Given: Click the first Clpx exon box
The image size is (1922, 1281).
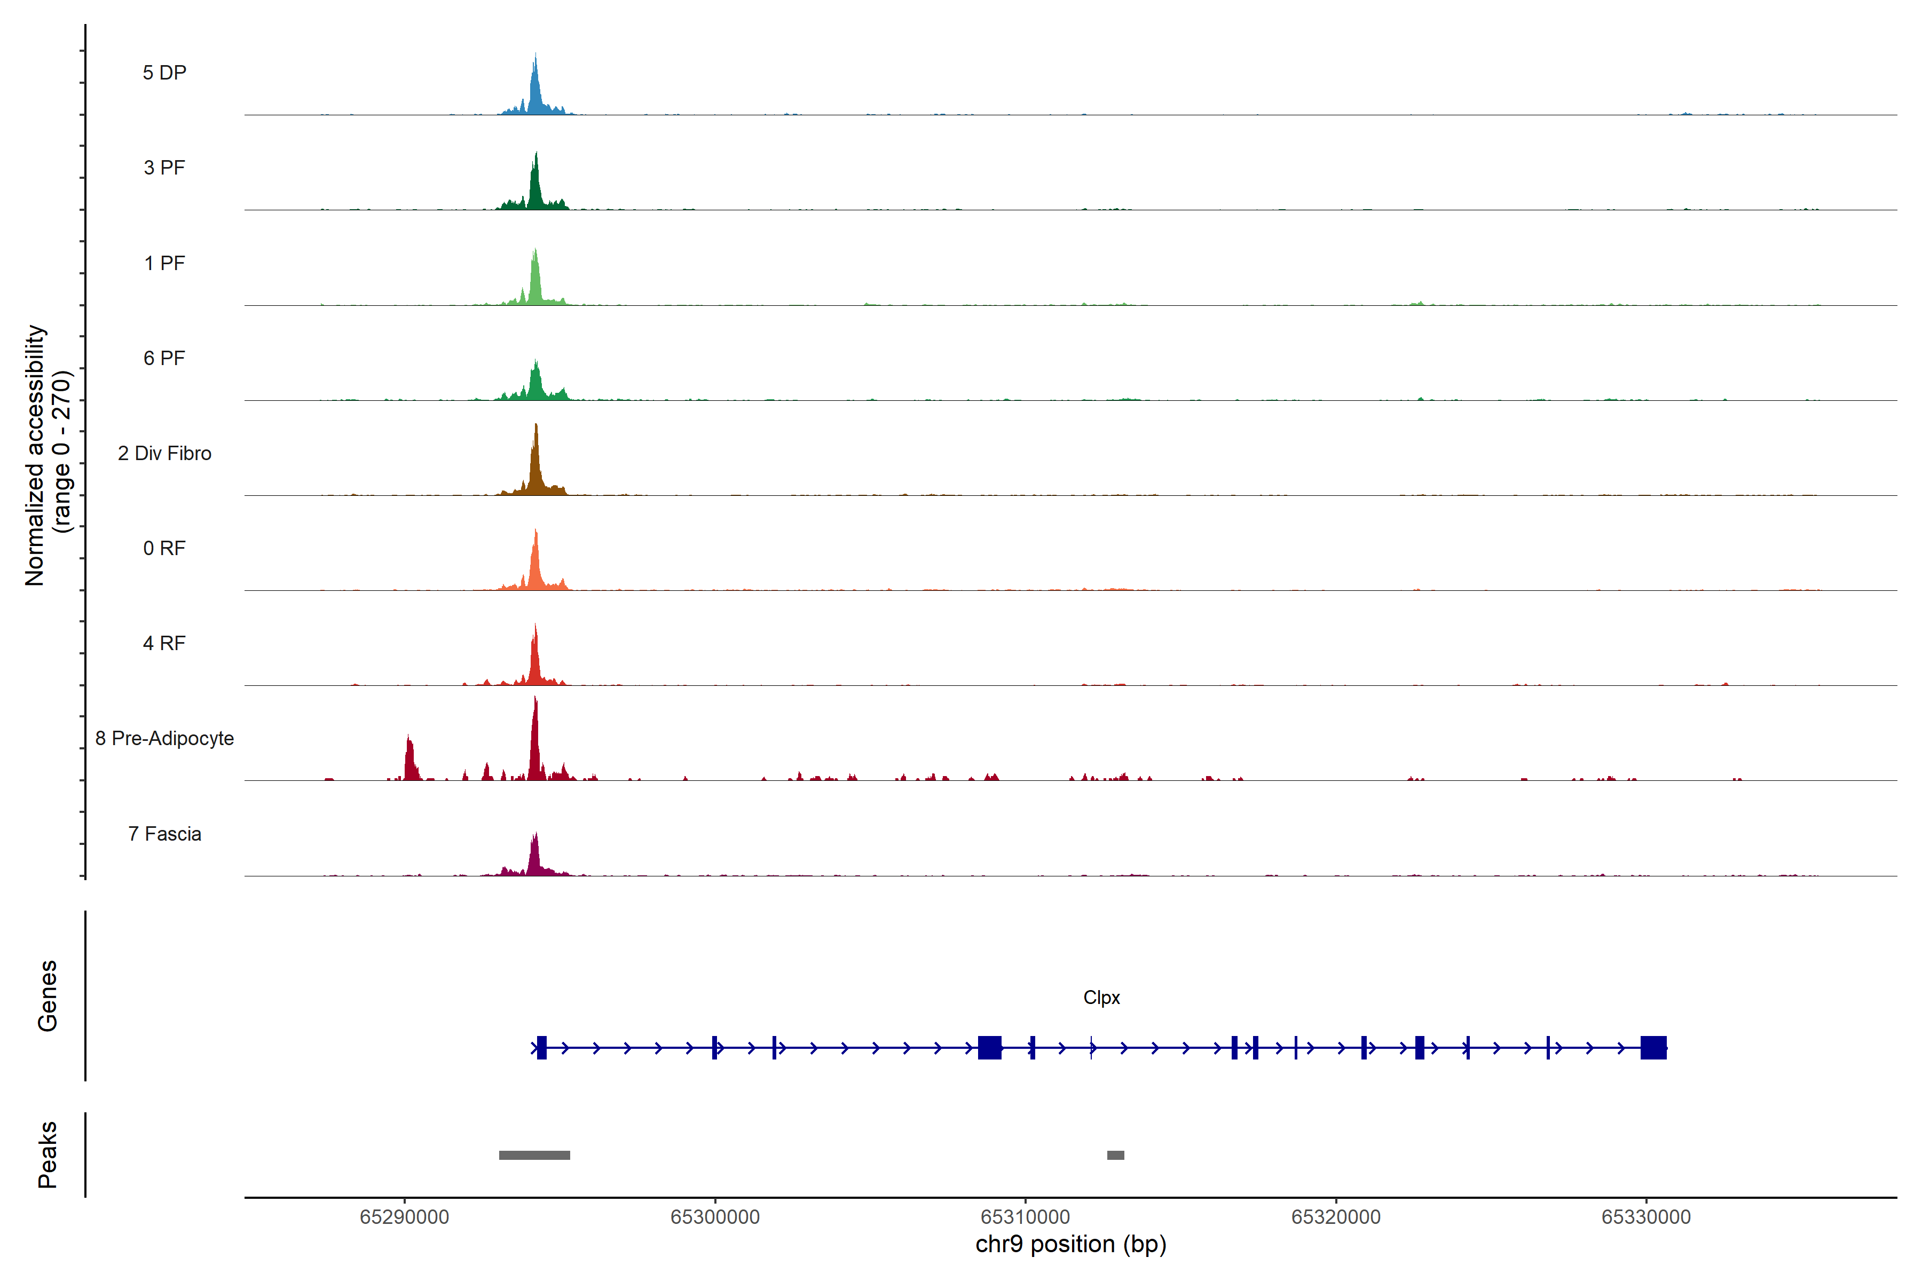Looking at the screenshot, I should (x=542, y=1047).
